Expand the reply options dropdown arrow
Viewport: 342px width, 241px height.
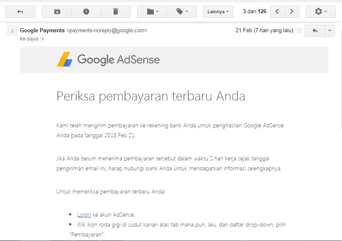pyautogui.click(x=330, y=30)
